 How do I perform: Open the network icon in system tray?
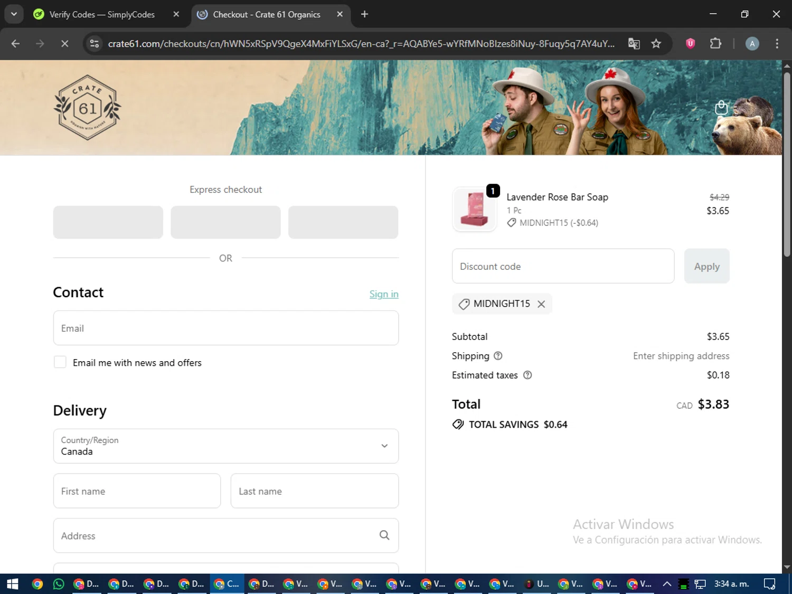(x=700, y=584)
